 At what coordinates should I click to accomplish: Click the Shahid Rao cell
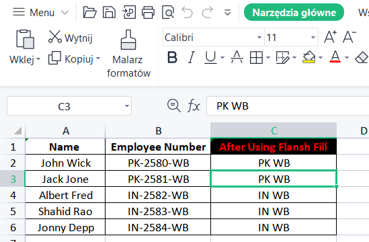click(x=65, y=211)
